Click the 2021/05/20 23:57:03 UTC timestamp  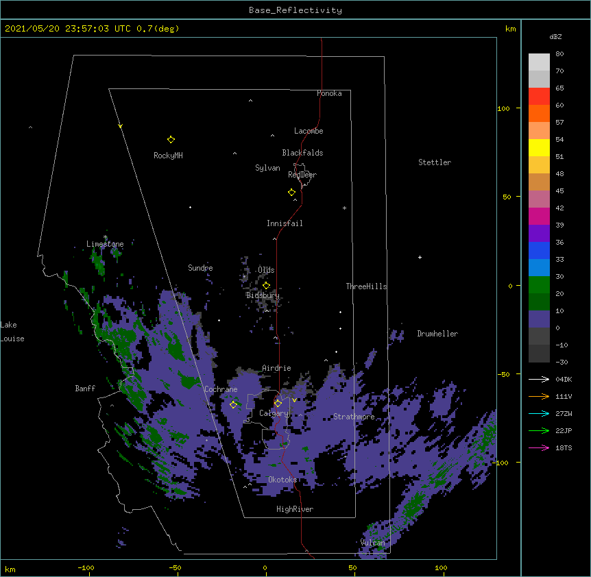[x=68, y=29]
